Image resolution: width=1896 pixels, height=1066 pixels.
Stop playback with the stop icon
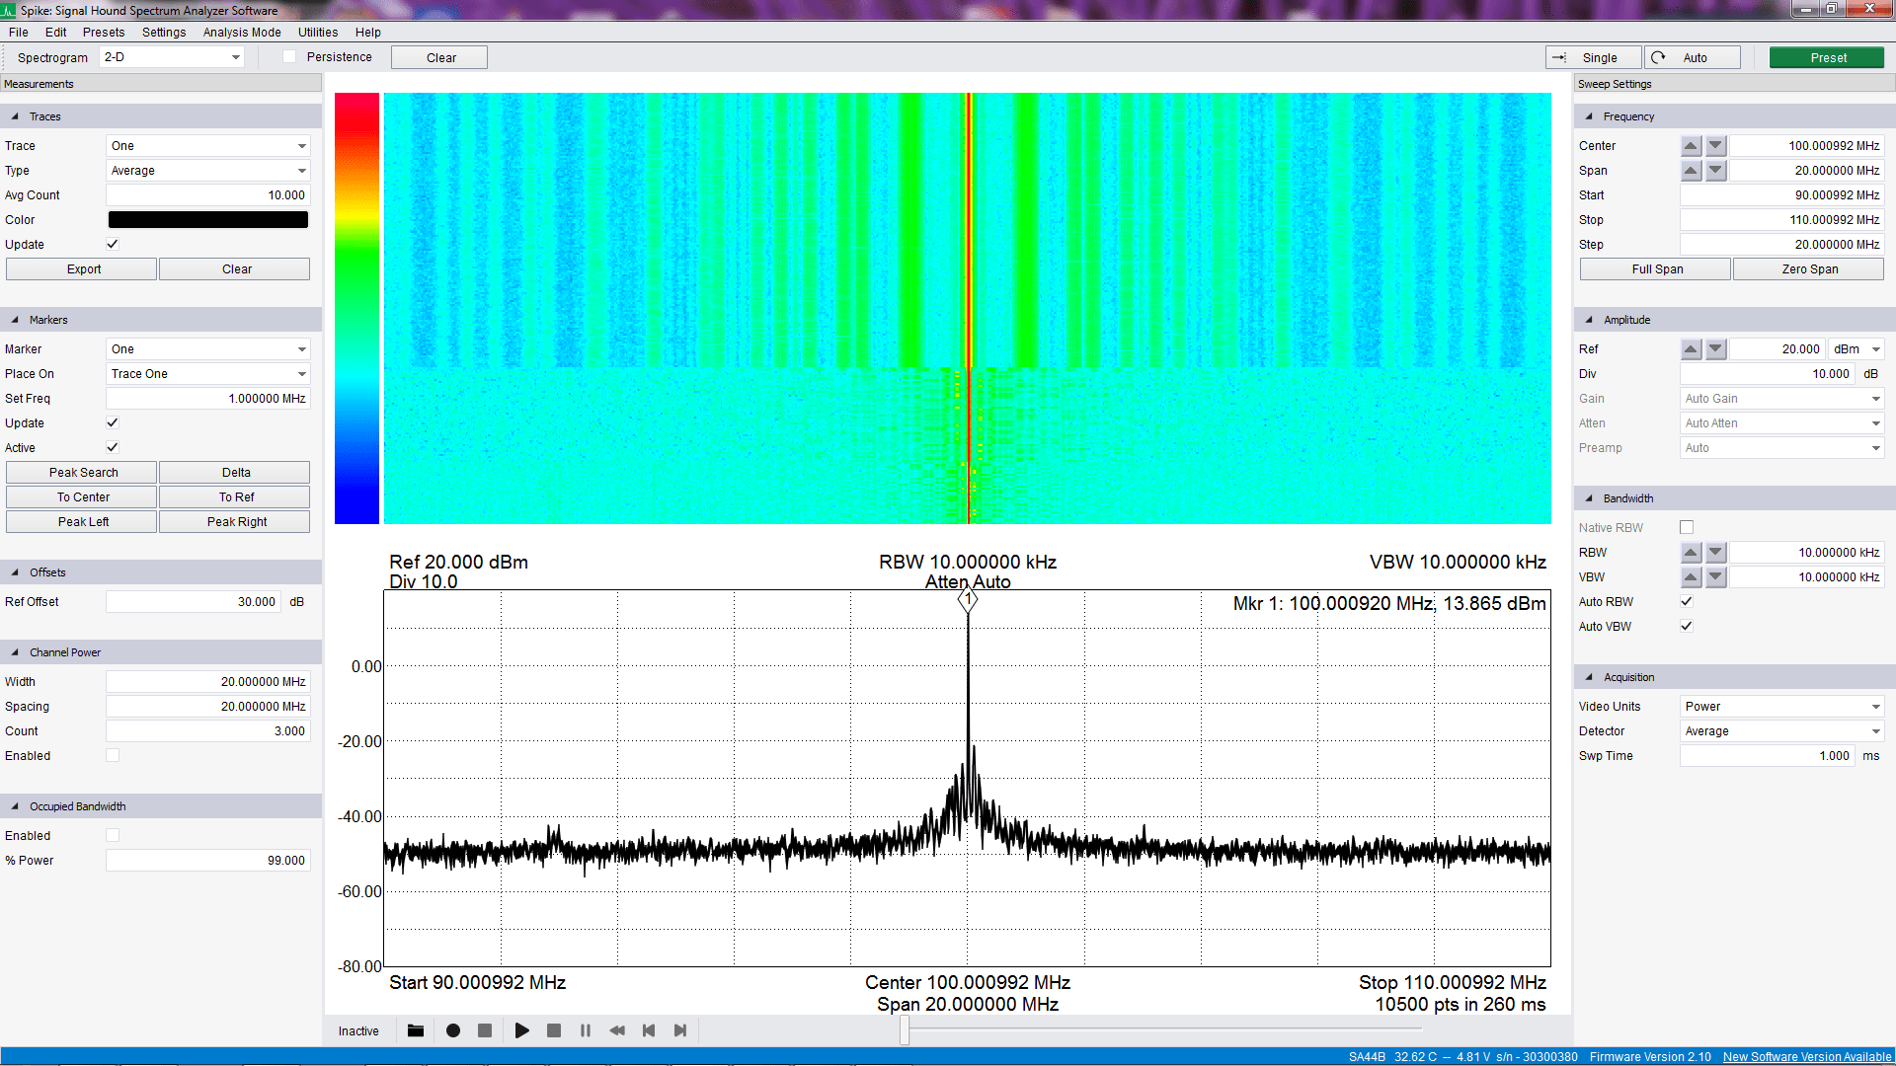pos(554,1030)
